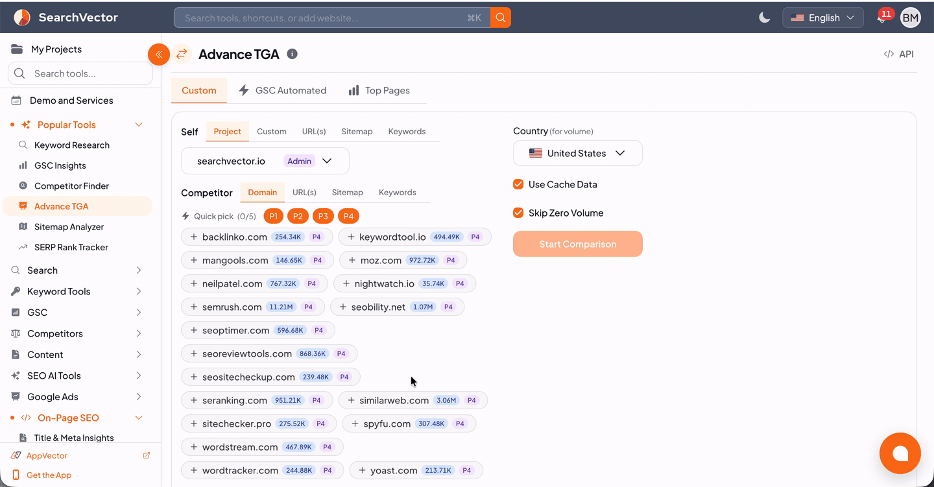This screenshot has height=487, width=934.
Task: Click the Competitor Finder icon
Action: (x=23, y=186)
